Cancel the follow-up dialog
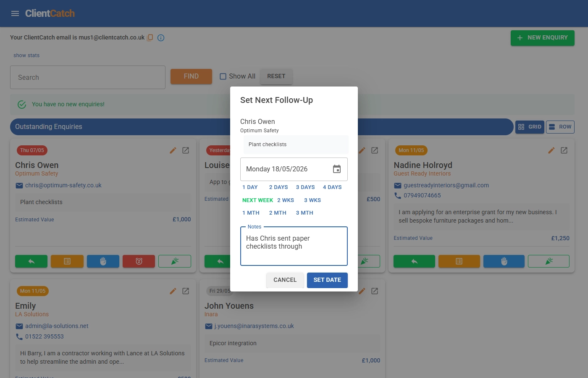 (285, 280)
